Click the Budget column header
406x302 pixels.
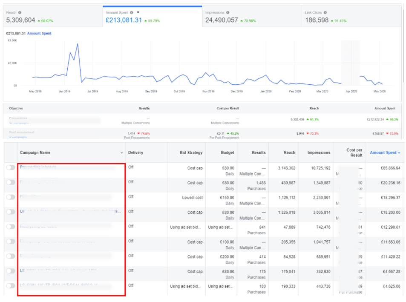(x=227, y=152)
